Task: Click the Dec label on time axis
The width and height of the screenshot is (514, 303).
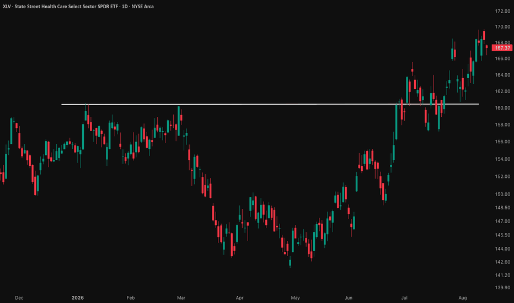Action: (19, 297)
